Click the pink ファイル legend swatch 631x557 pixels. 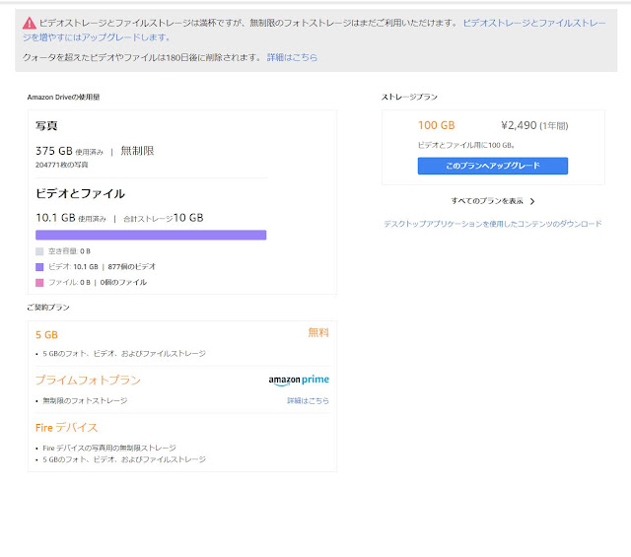pyautogui.click(x=39, y=283)
